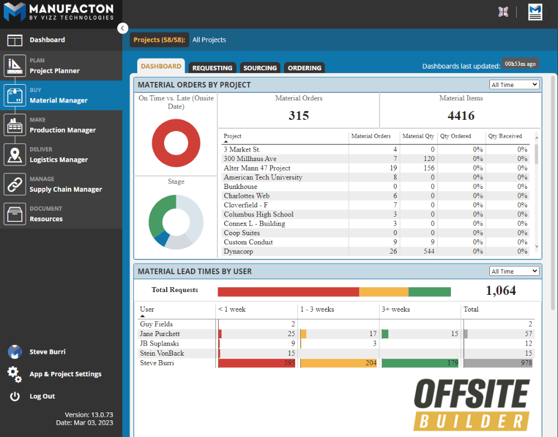Open the All Time dropdown for Material Orders
The image size is (558, 437).
click(514, 84)
